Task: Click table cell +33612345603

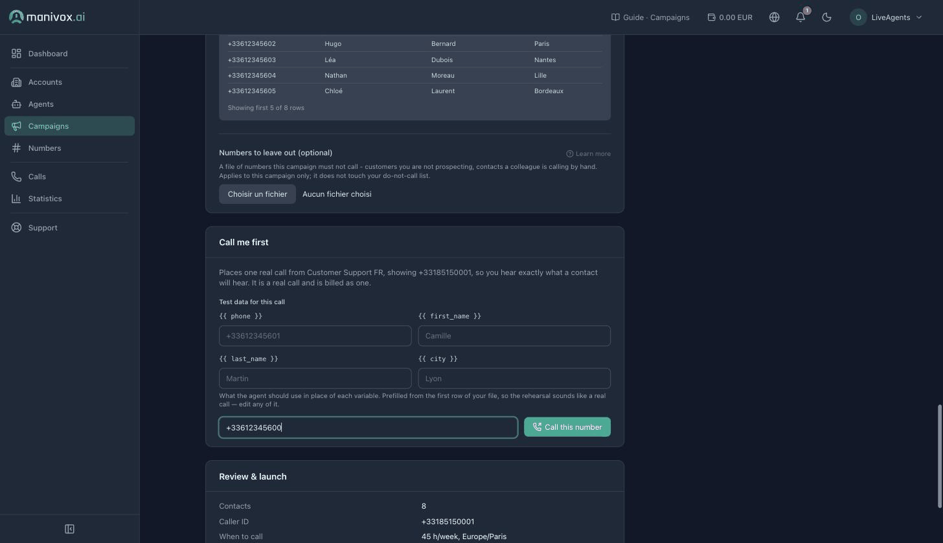Action: coord(251,60)
